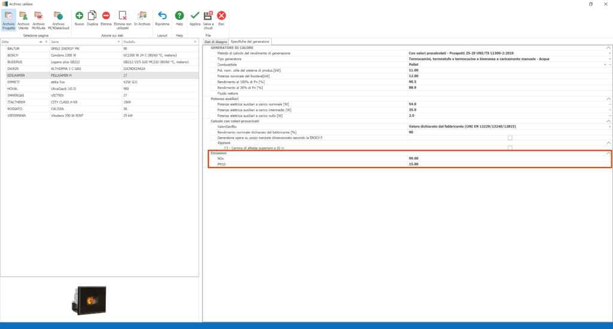Click the red Elimina icon
613x329 pixels.
pos(106,18)
